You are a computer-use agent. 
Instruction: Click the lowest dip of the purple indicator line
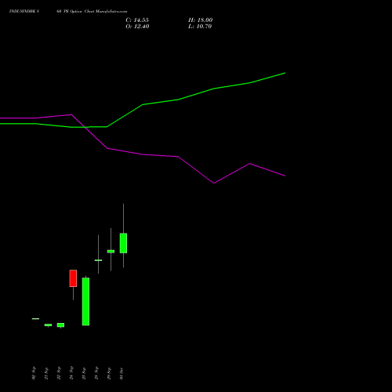(214, 183)
